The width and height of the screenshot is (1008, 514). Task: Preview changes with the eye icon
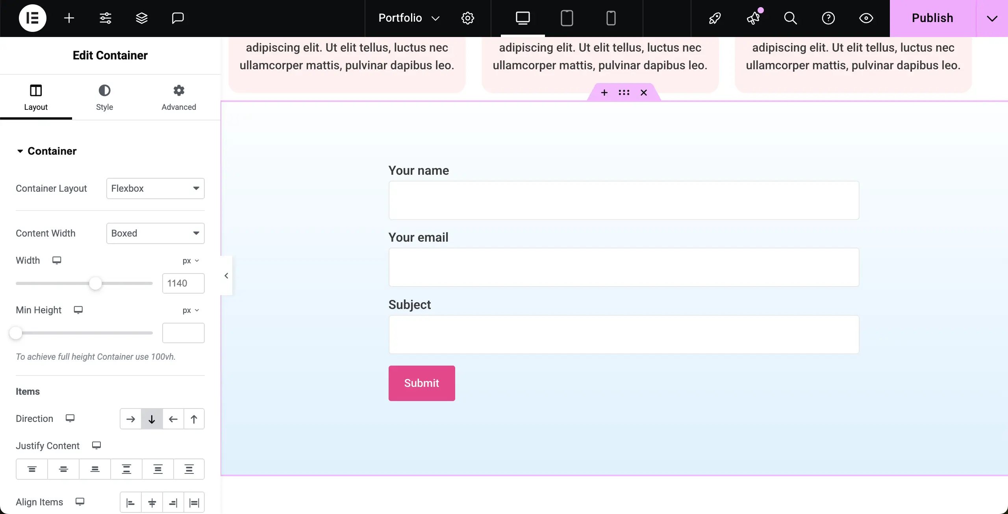pyautogui.click(x=866, y=18)
